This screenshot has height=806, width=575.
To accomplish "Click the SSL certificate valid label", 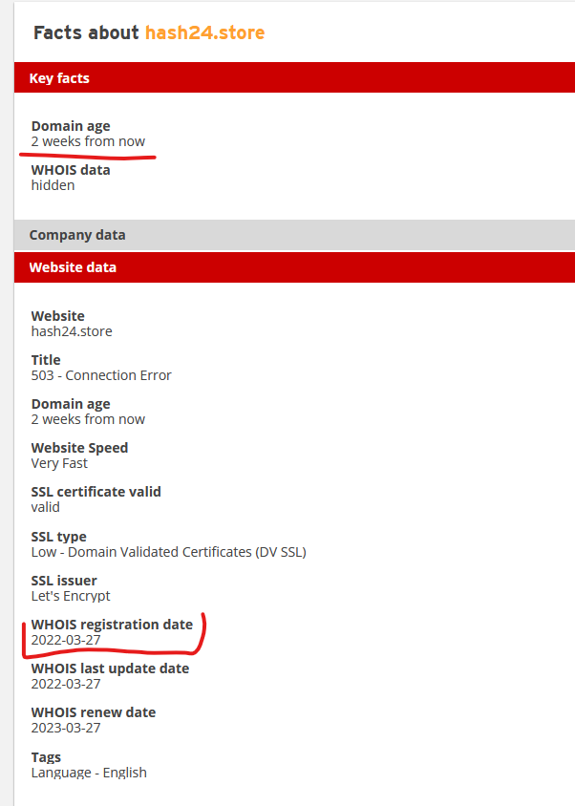I will click(96, 492).
